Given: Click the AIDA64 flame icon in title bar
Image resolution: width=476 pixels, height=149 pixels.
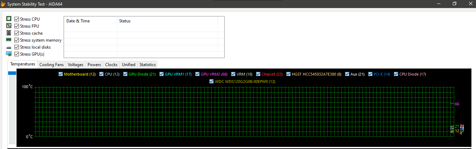Looking at the screenshot, I should click(4, 3).
